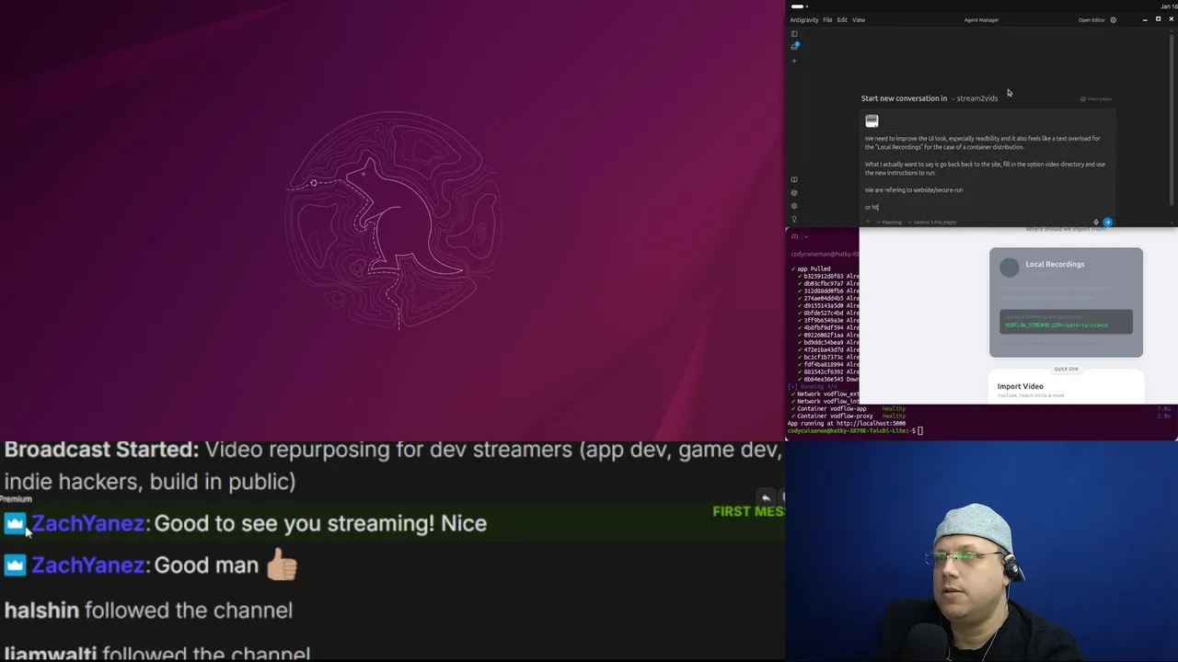Click the reply arrow icon on chat message
The height and width of the screenshot is (662, 1178).
[x=765, y=497]
